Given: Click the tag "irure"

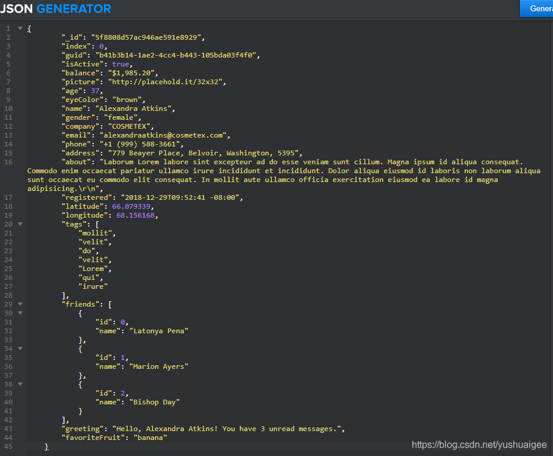Looking at the screenshot, I should (93, 286).
